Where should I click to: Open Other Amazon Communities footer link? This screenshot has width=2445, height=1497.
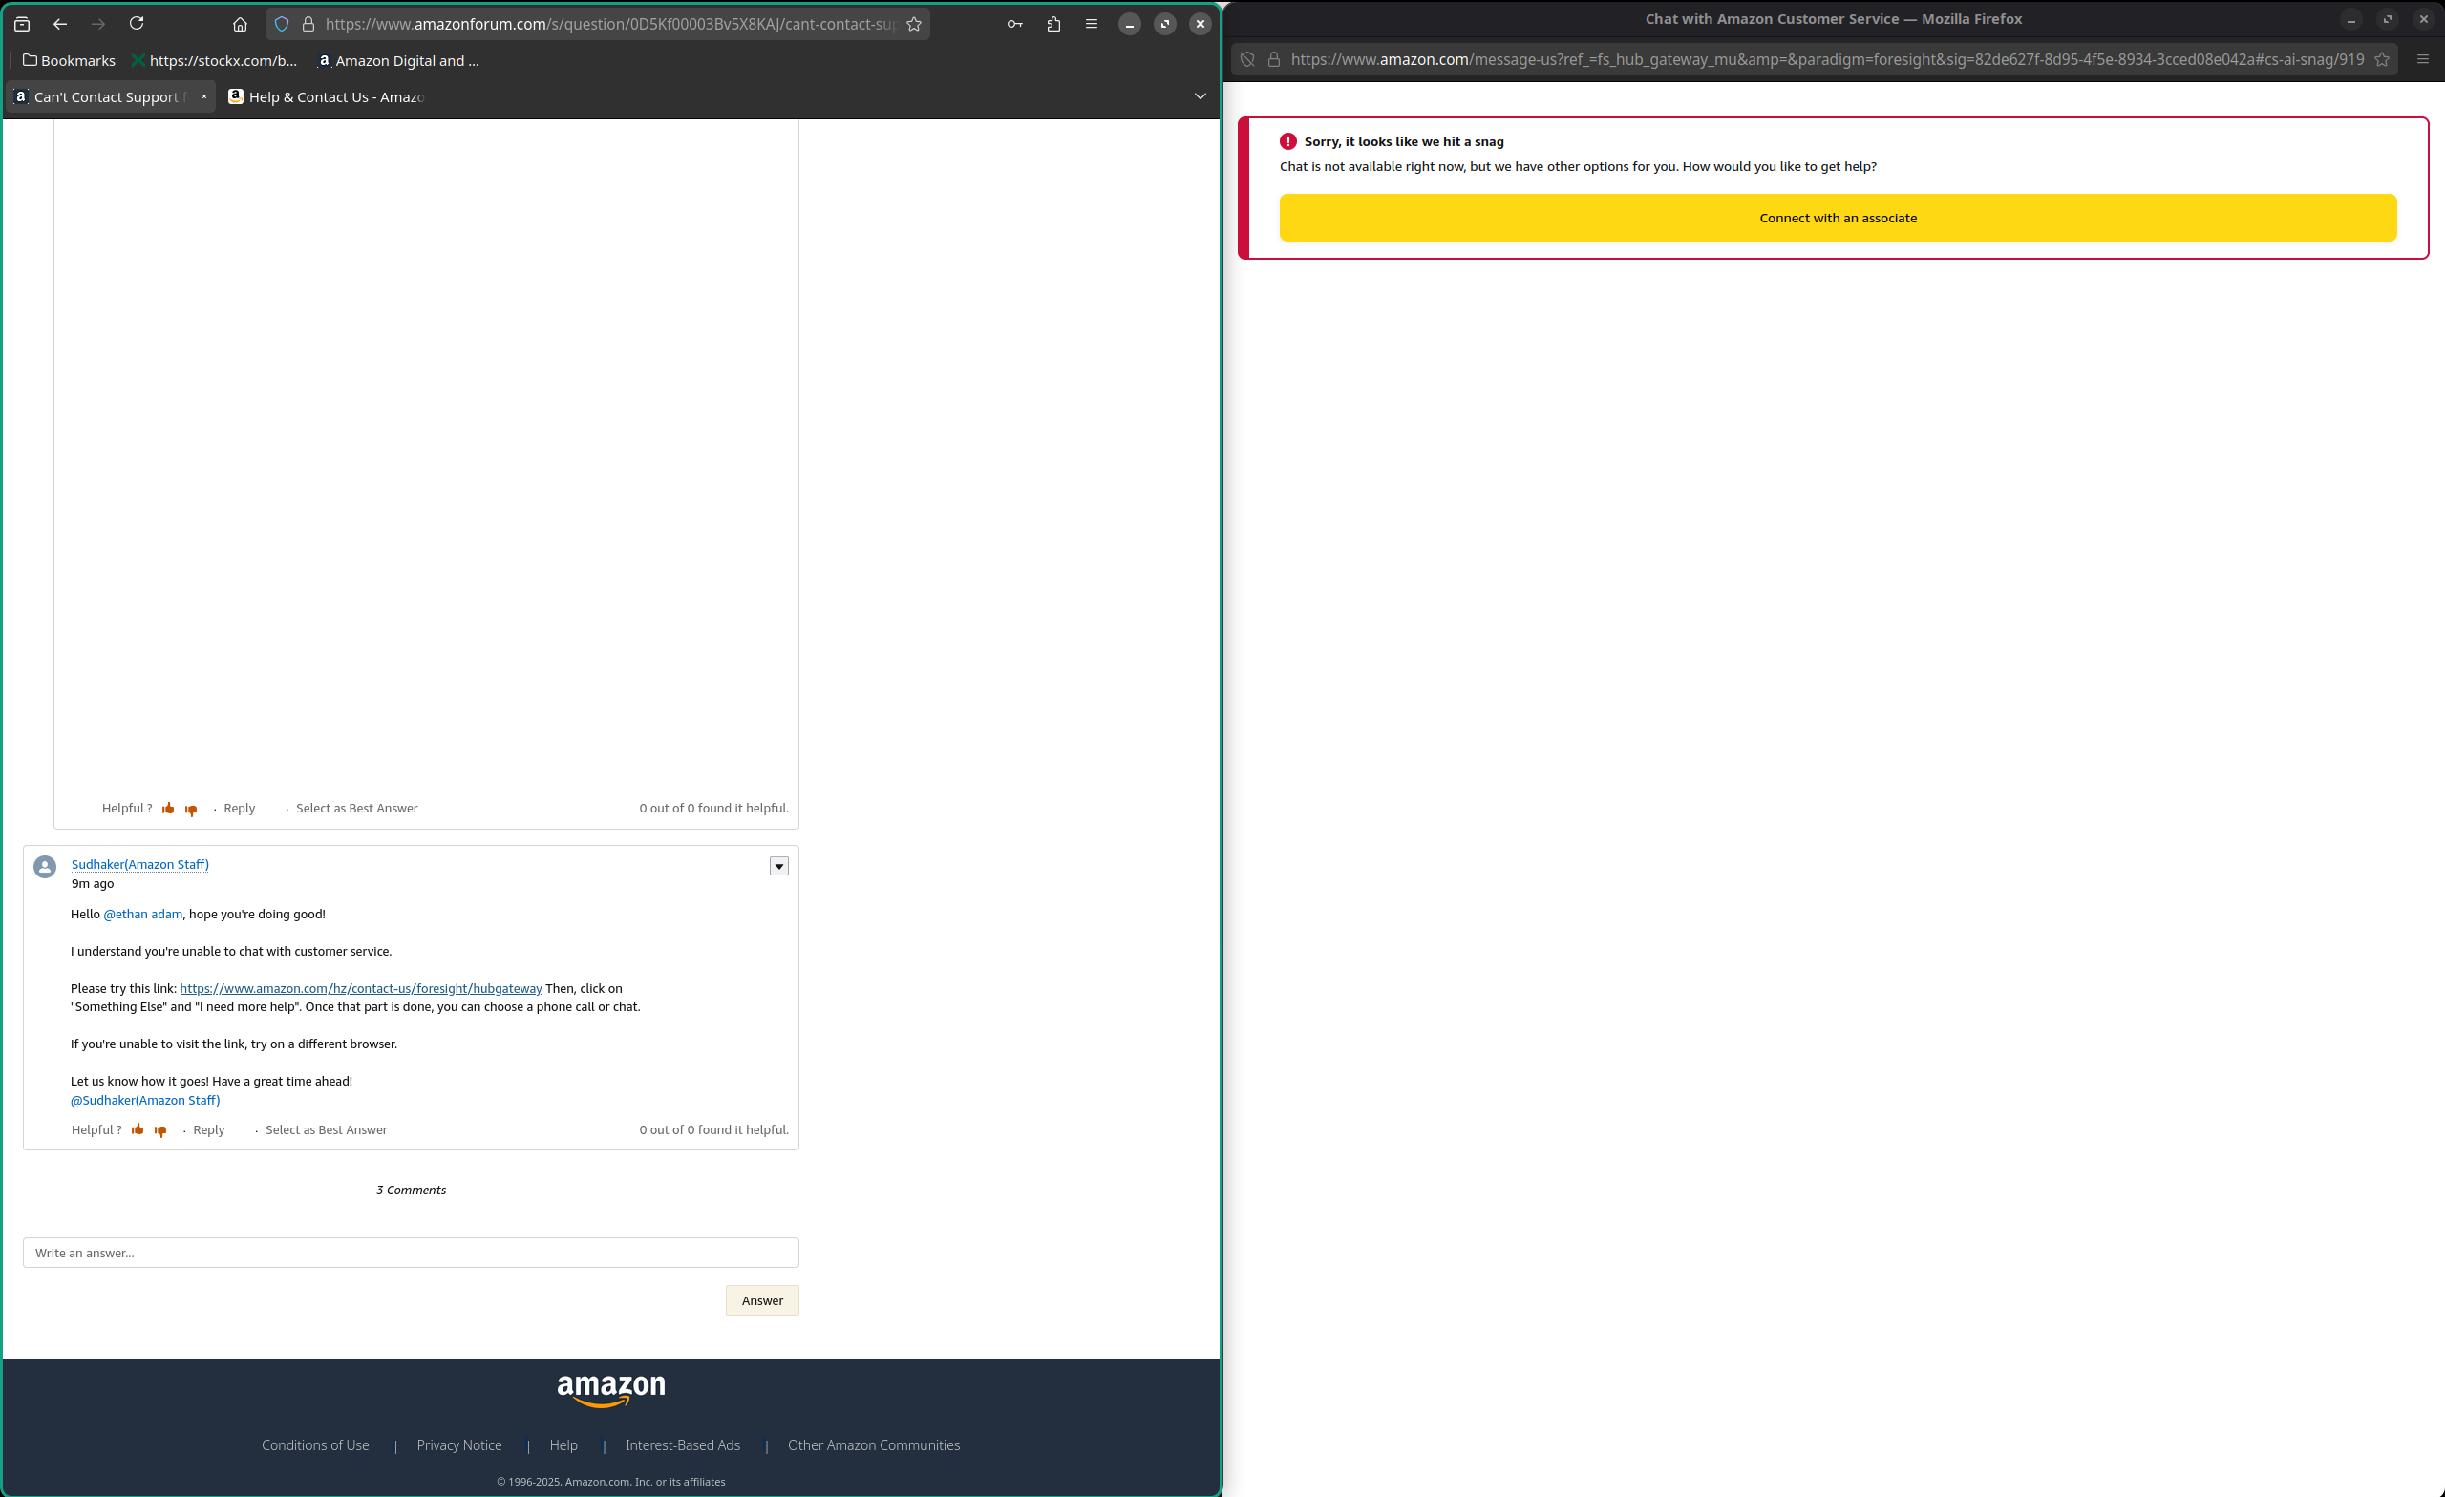click(x=874, y=1444)
